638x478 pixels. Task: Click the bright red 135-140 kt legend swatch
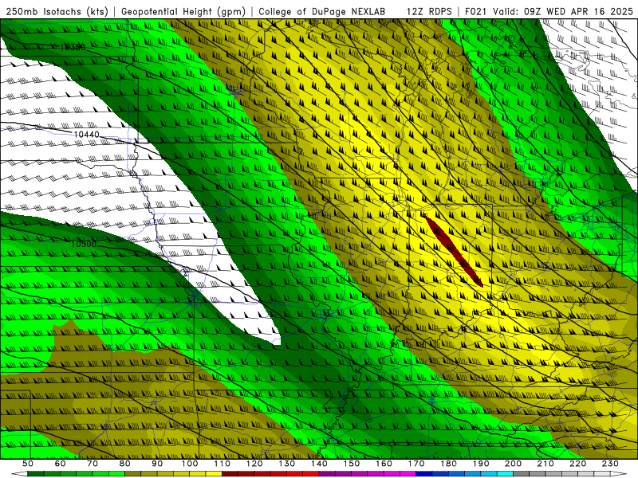pos(311,473)
